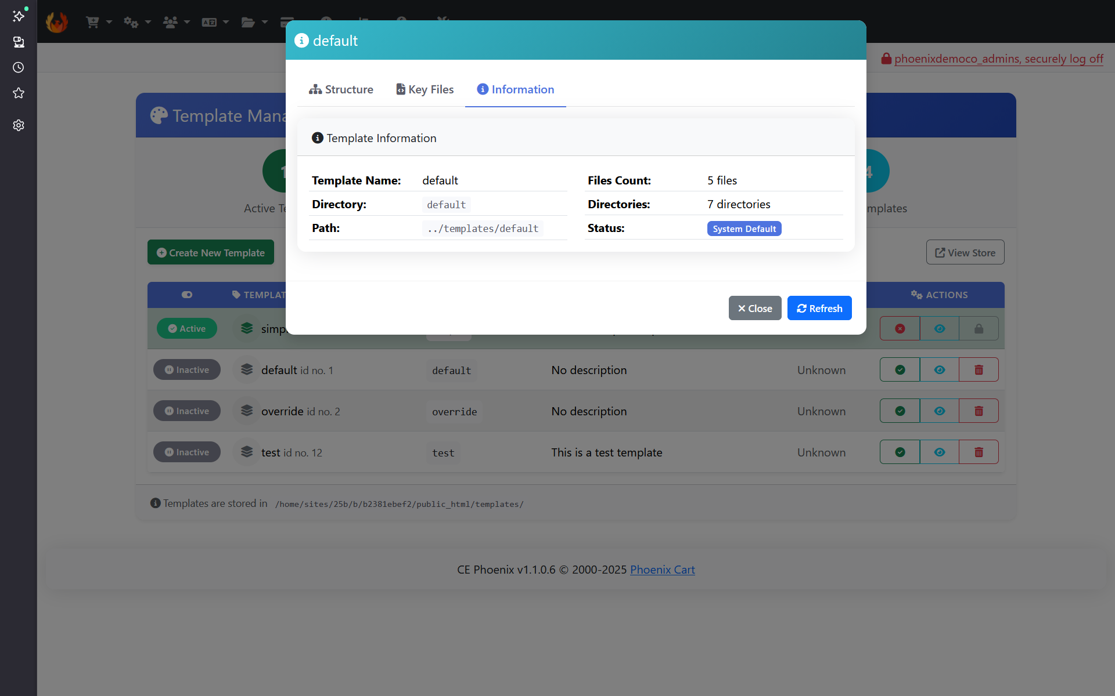Click 'No description' in the default row
This screenshot has height=696, width=1115.
point(589,370)
